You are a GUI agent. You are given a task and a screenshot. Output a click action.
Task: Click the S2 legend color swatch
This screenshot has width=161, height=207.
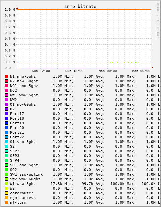pos(6,146)
